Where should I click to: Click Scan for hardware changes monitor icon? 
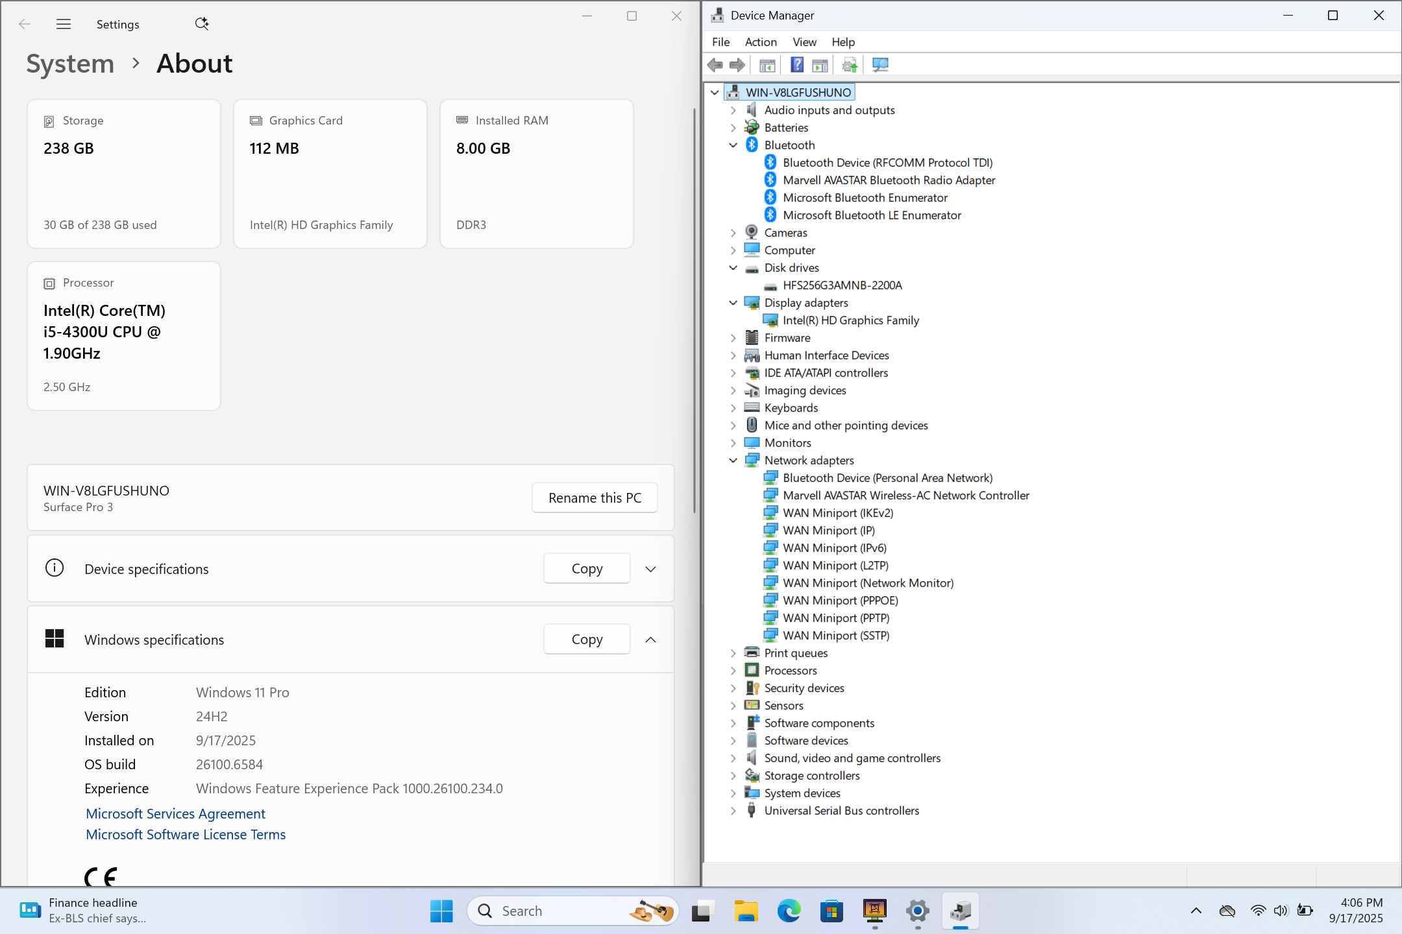click(x=880, y=65)
